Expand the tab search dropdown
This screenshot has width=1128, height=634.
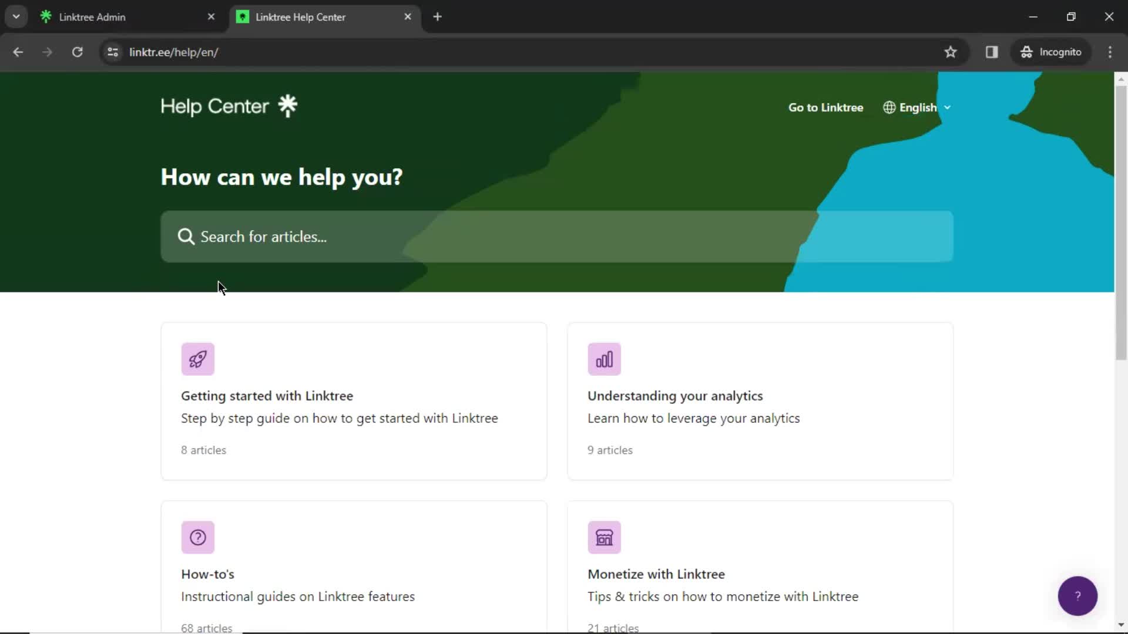click(16, 17)
